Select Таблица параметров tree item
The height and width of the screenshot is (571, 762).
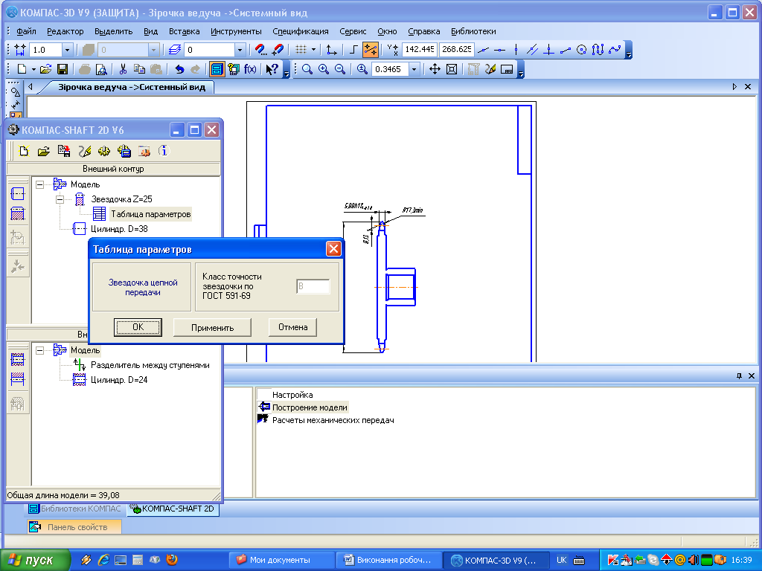(x=150, y=214)
